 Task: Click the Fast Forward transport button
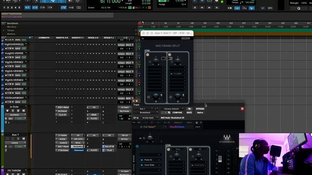point(209,8)
